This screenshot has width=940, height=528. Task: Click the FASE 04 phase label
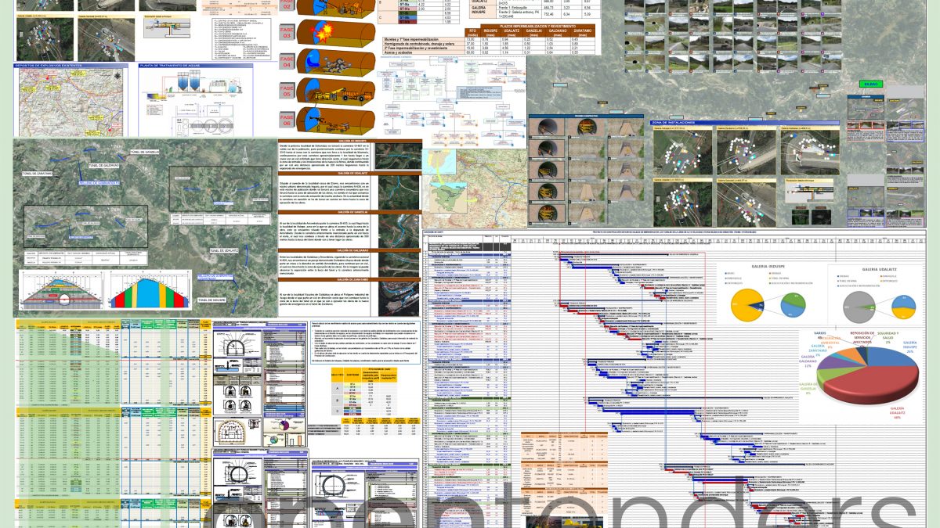click(x=287, y=62)
